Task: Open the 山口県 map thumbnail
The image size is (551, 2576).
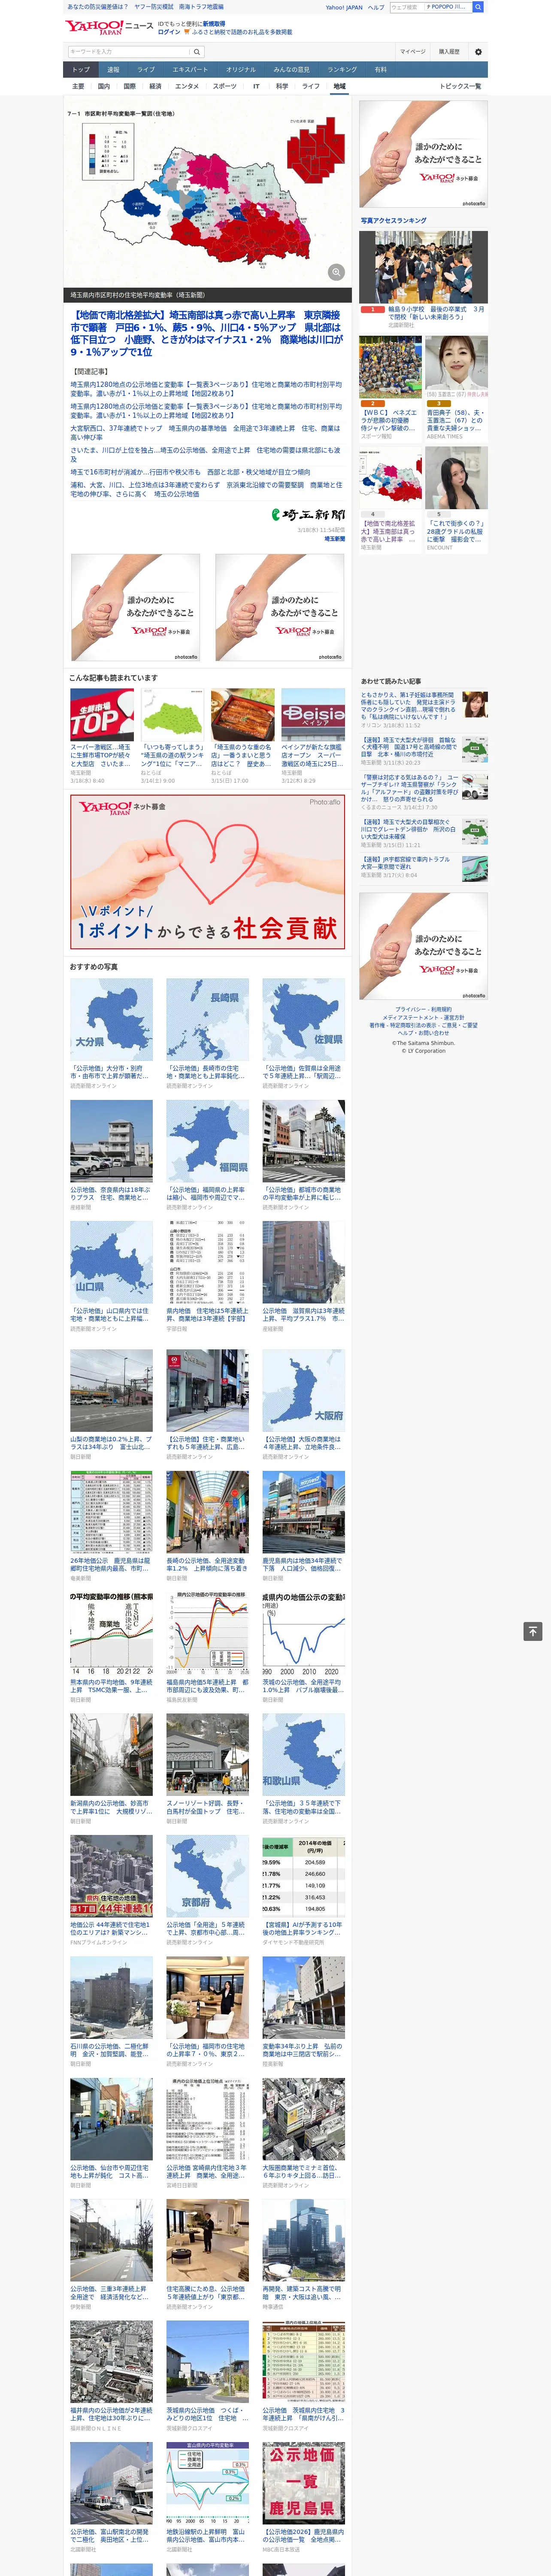Action: point(111,1262)
